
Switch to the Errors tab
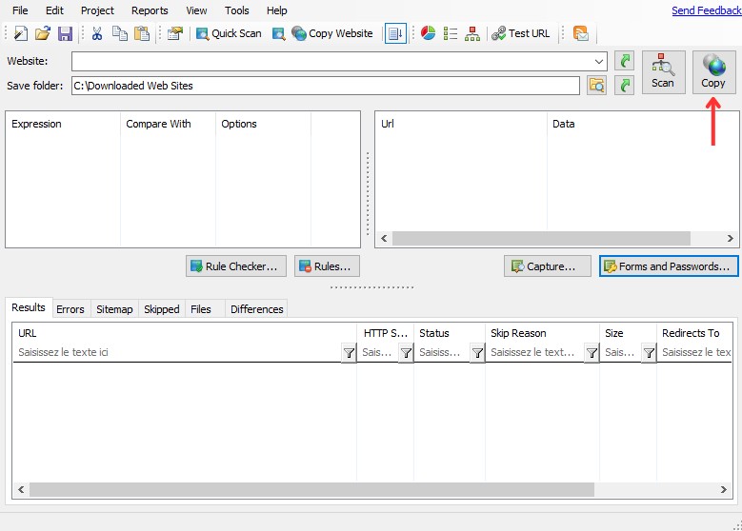tap(70, 309)
